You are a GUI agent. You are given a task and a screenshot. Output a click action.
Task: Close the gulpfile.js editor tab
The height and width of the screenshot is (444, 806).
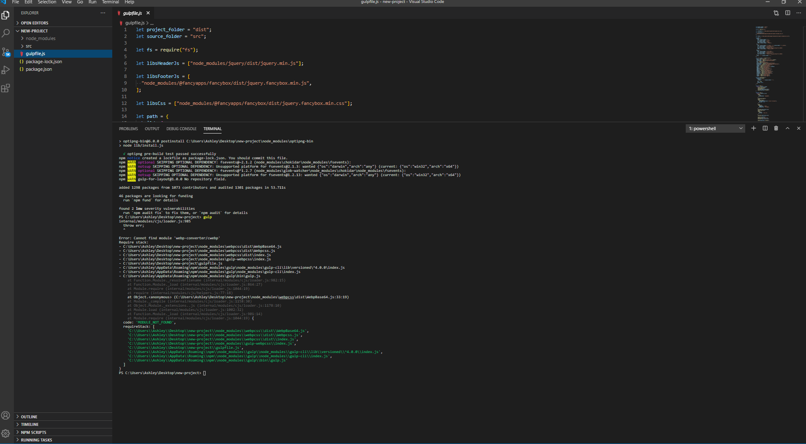tap(148, 13)
